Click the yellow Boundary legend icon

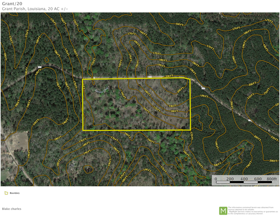(x=6, y=193)
